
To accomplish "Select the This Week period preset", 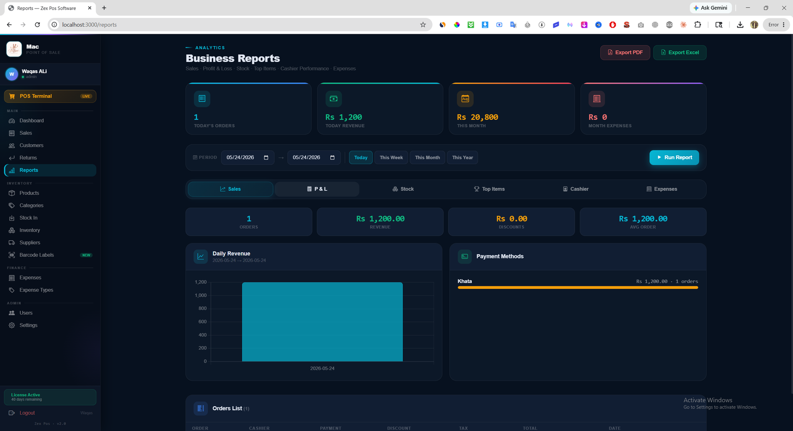I will (x=391, y=158).
